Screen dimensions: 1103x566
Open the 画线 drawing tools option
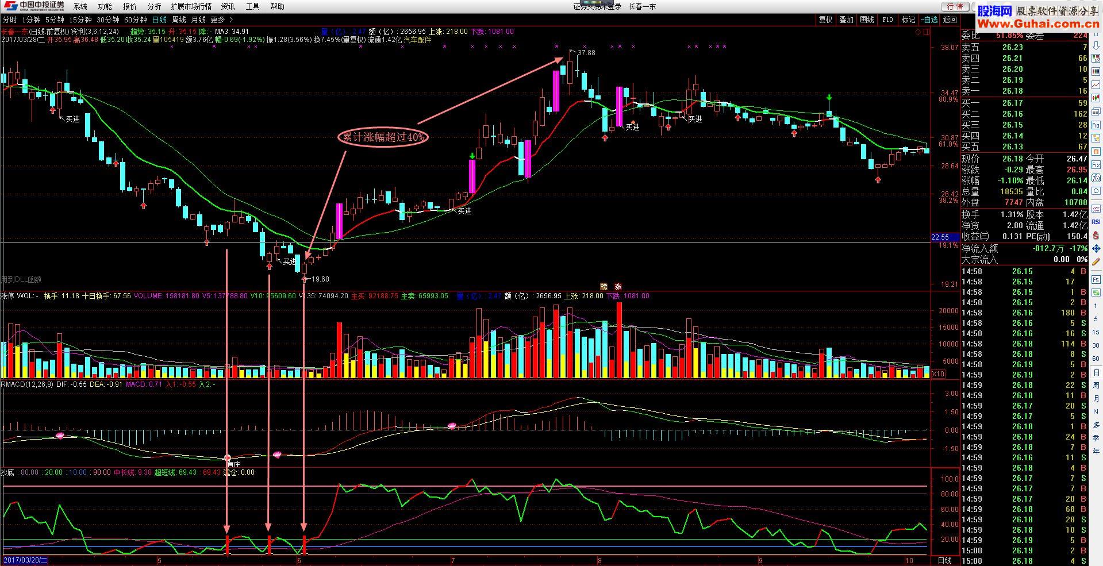point(867,20)
